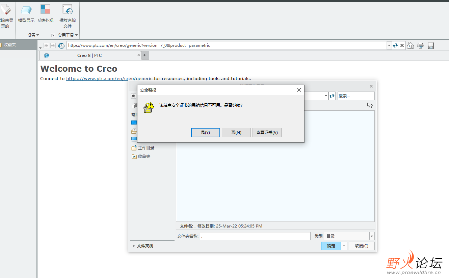The width and height of the screenshot is (449, 278).
Task: Click the 播放追踪文件 play trail file tool
Action: tap(68, 16)
